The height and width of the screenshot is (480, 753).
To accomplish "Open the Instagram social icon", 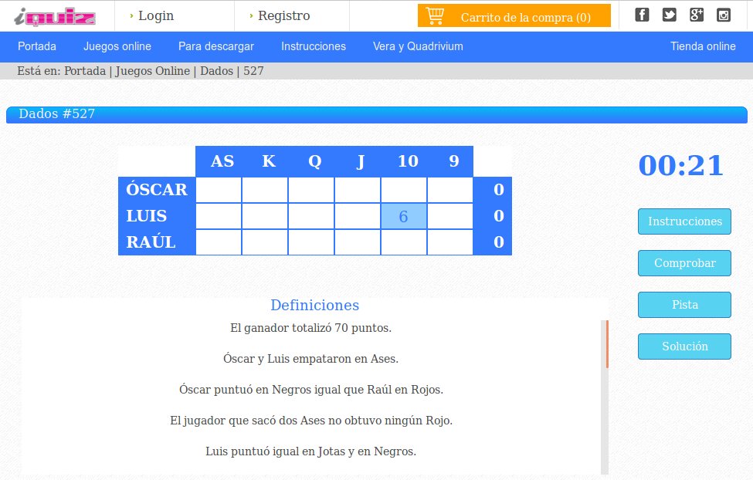I will pos(724,15).
